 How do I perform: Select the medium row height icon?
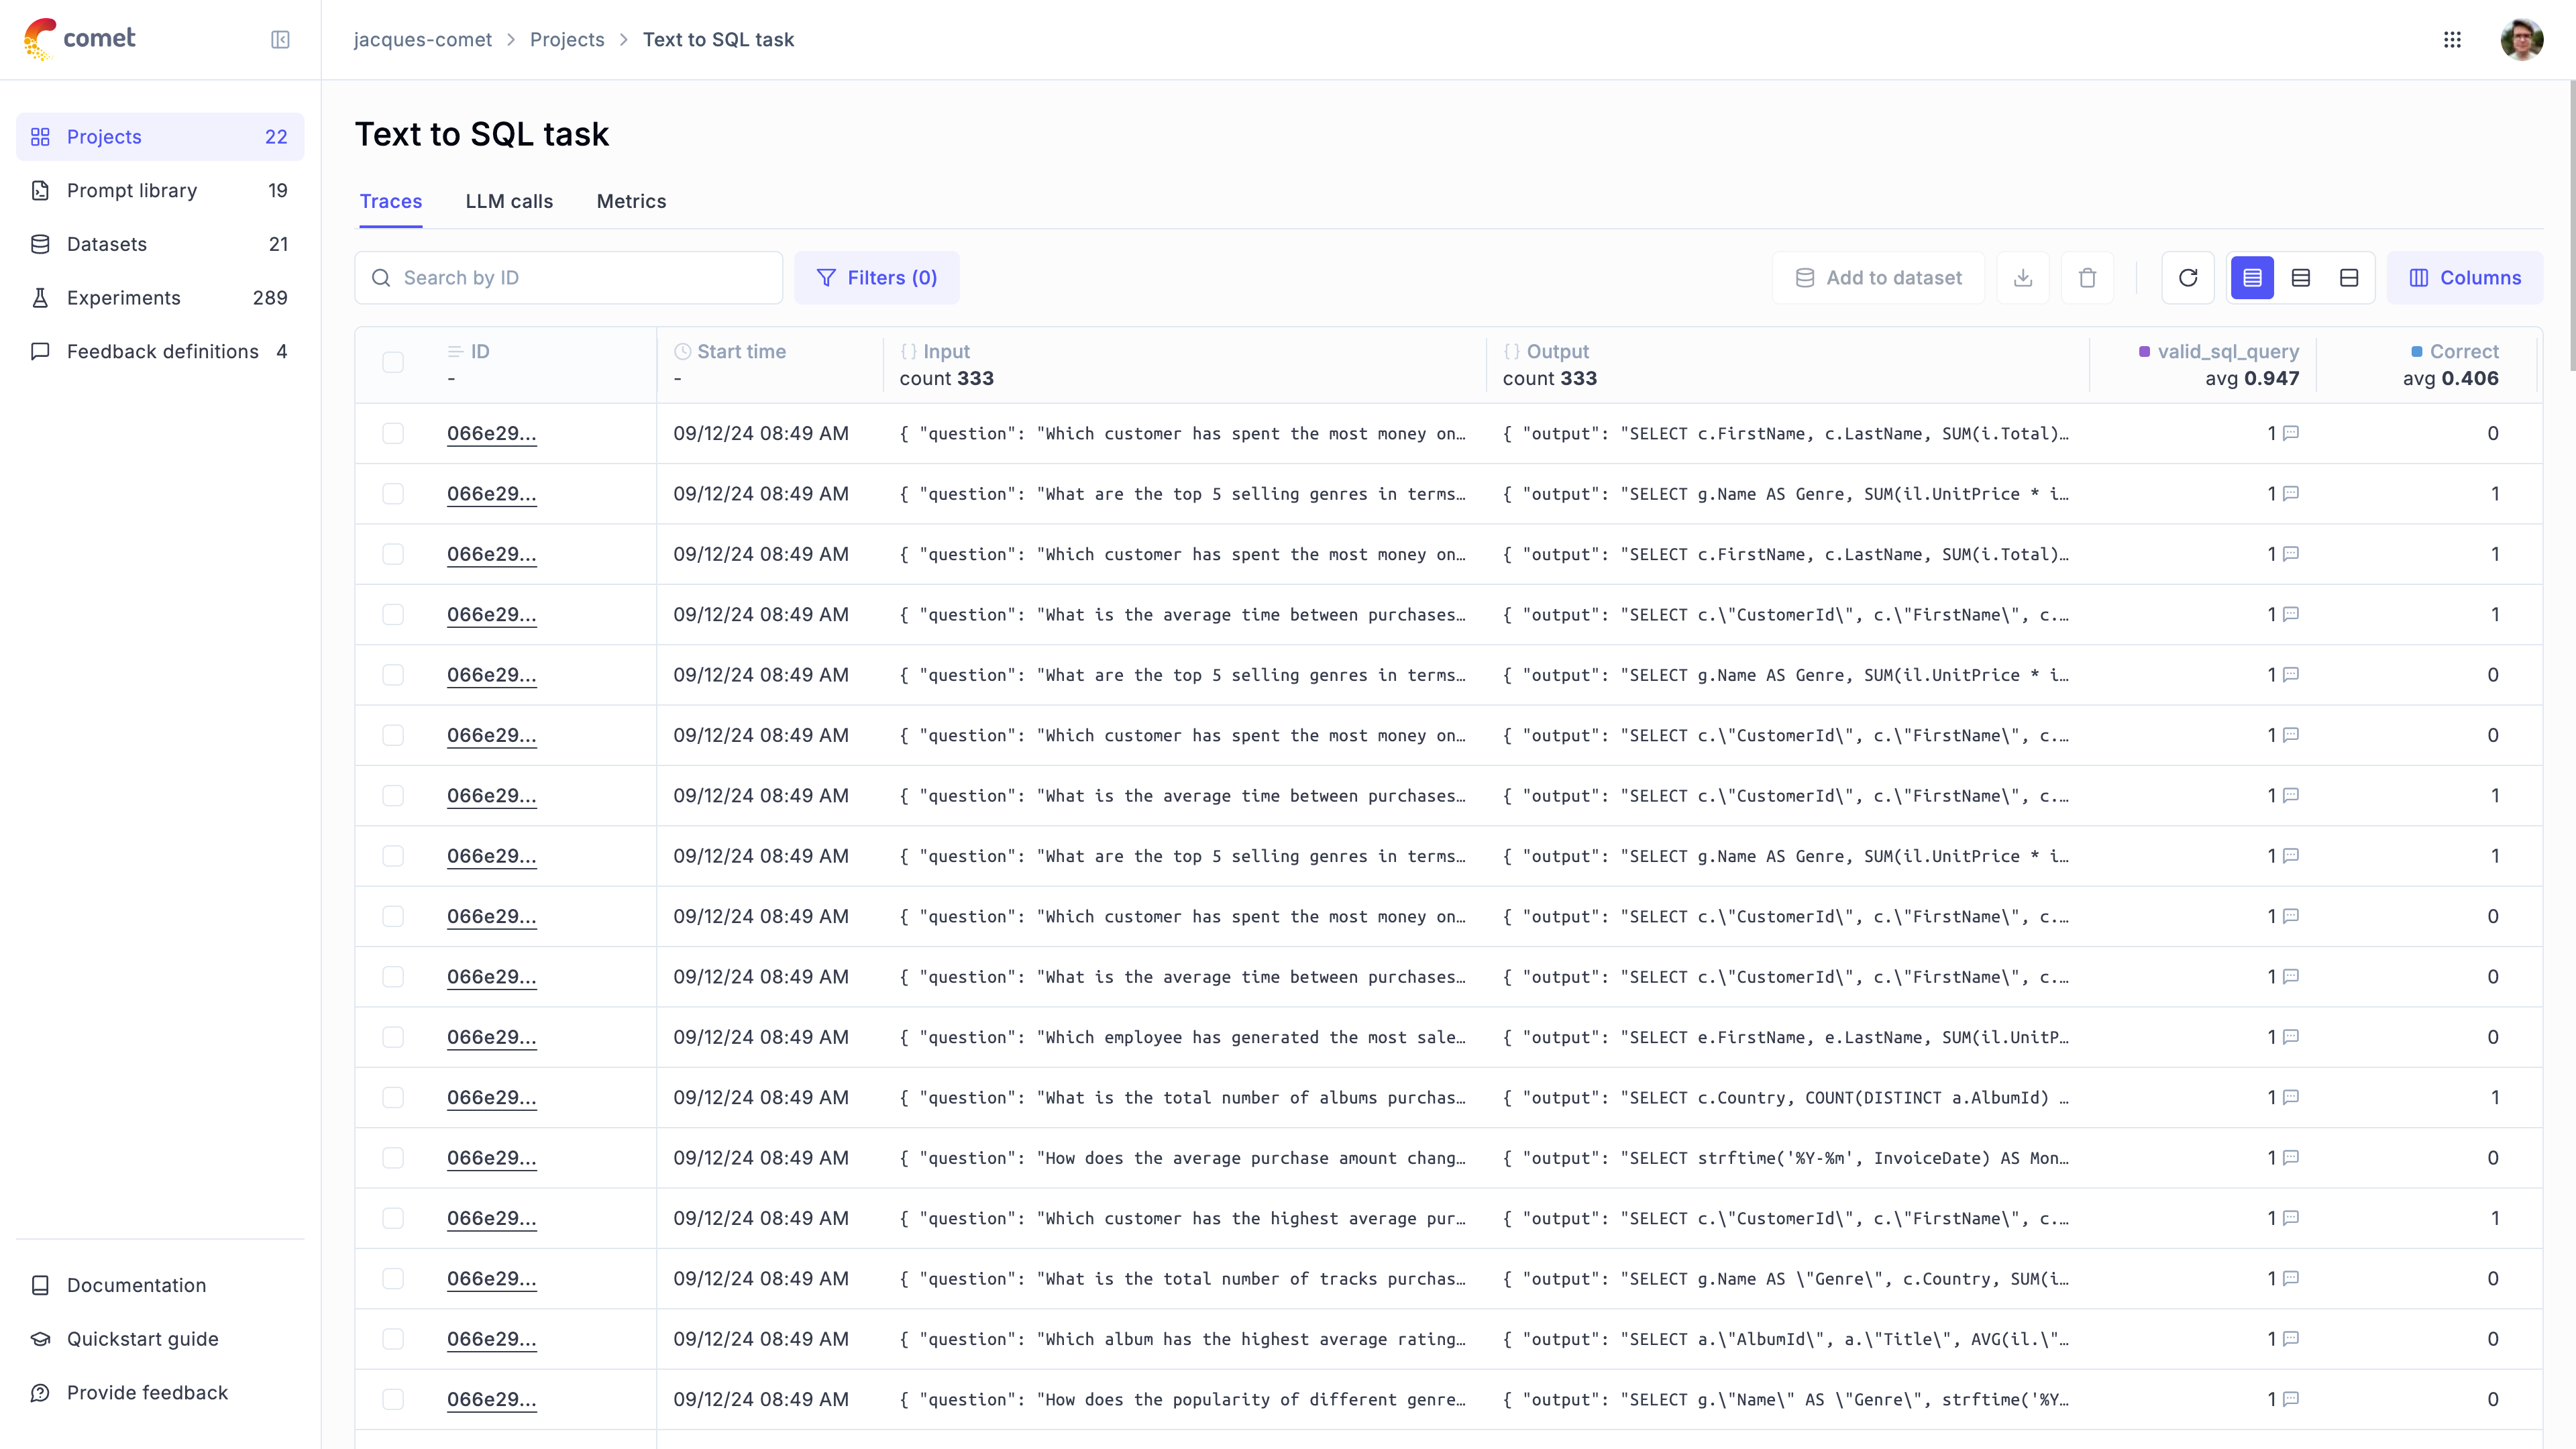tap(2300, 278)
